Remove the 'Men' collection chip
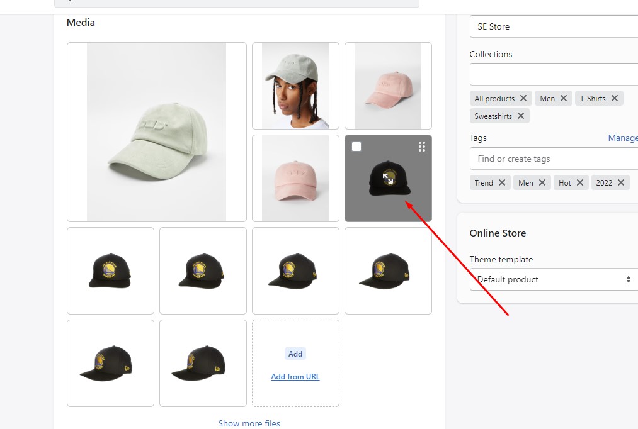 coord(563,98)
